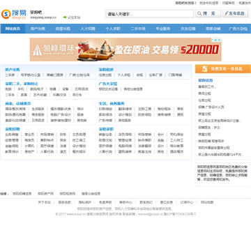The height and width of the screenshot is (251, 251).
Task: Choose 数码/电子 in the second-hand section
Action: pos(37,89)
